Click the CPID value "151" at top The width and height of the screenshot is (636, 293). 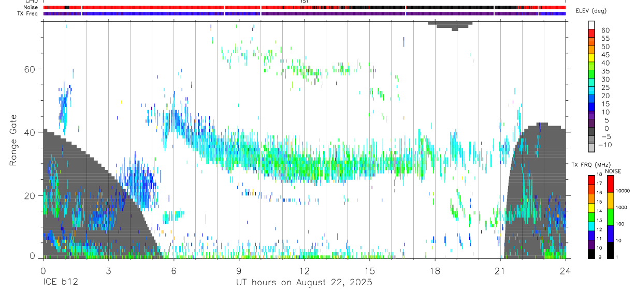point(305,2)
